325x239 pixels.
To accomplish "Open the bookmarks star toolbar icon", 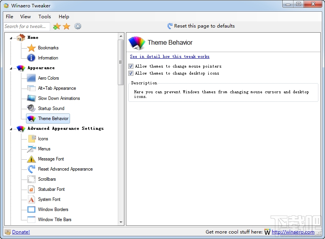I will pos(66,26).
